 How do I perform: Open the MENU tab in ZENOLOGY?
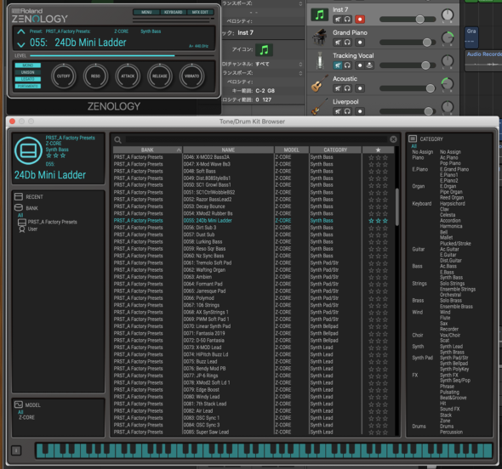click(x=146, y=12)
